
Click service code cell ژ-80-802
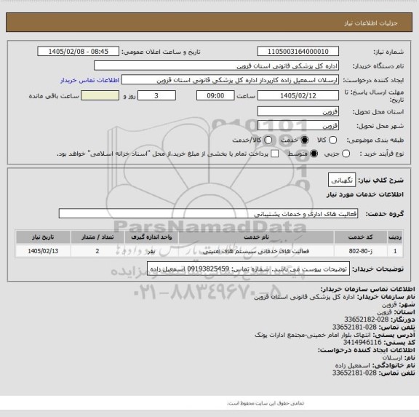(361, 251)
